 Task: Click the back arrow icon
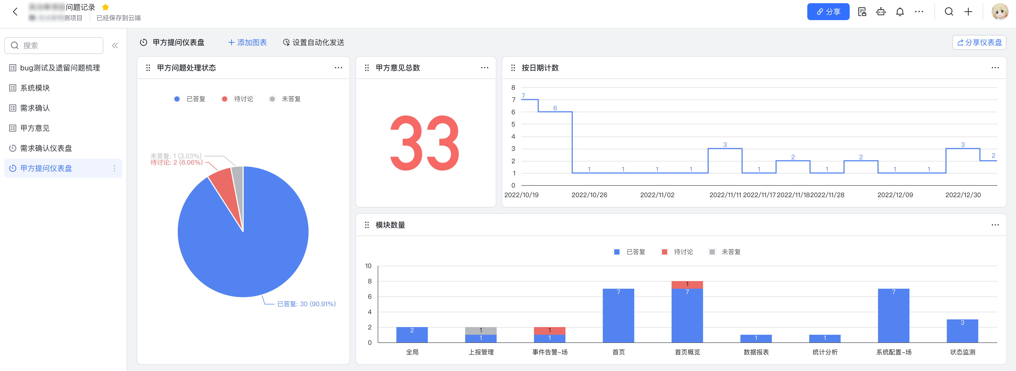point(15,12)
